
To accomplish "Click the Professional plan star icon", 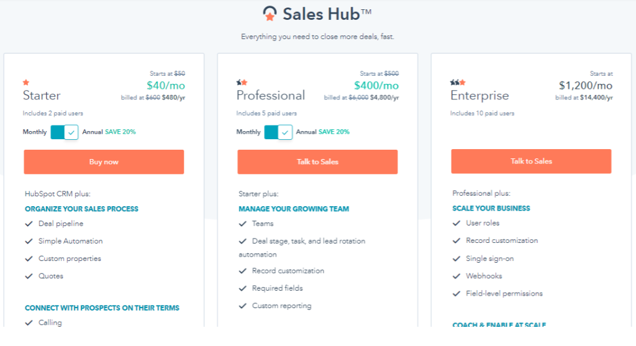I will point(242,82).
